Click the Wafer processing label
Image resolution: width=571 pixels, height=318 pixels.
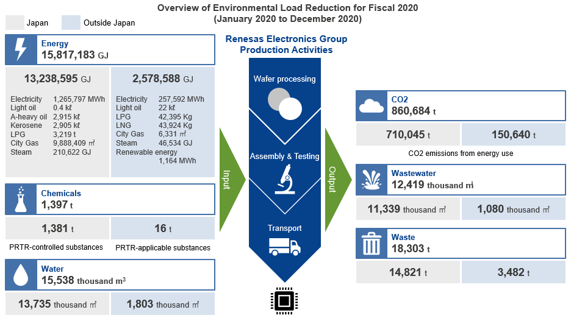coord(285,79)
